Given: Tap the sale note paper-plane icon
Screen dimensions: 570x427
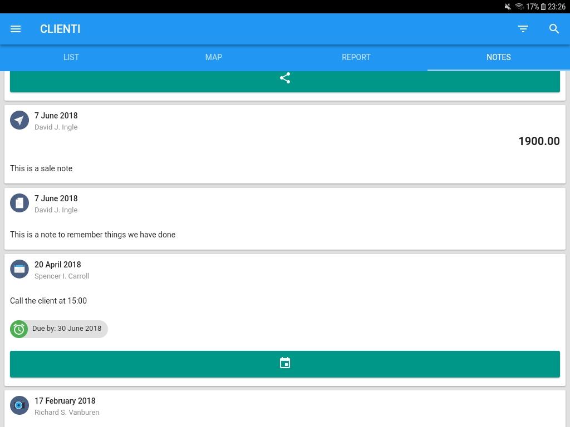Looking at the screenshot, I should click(19, 120).
